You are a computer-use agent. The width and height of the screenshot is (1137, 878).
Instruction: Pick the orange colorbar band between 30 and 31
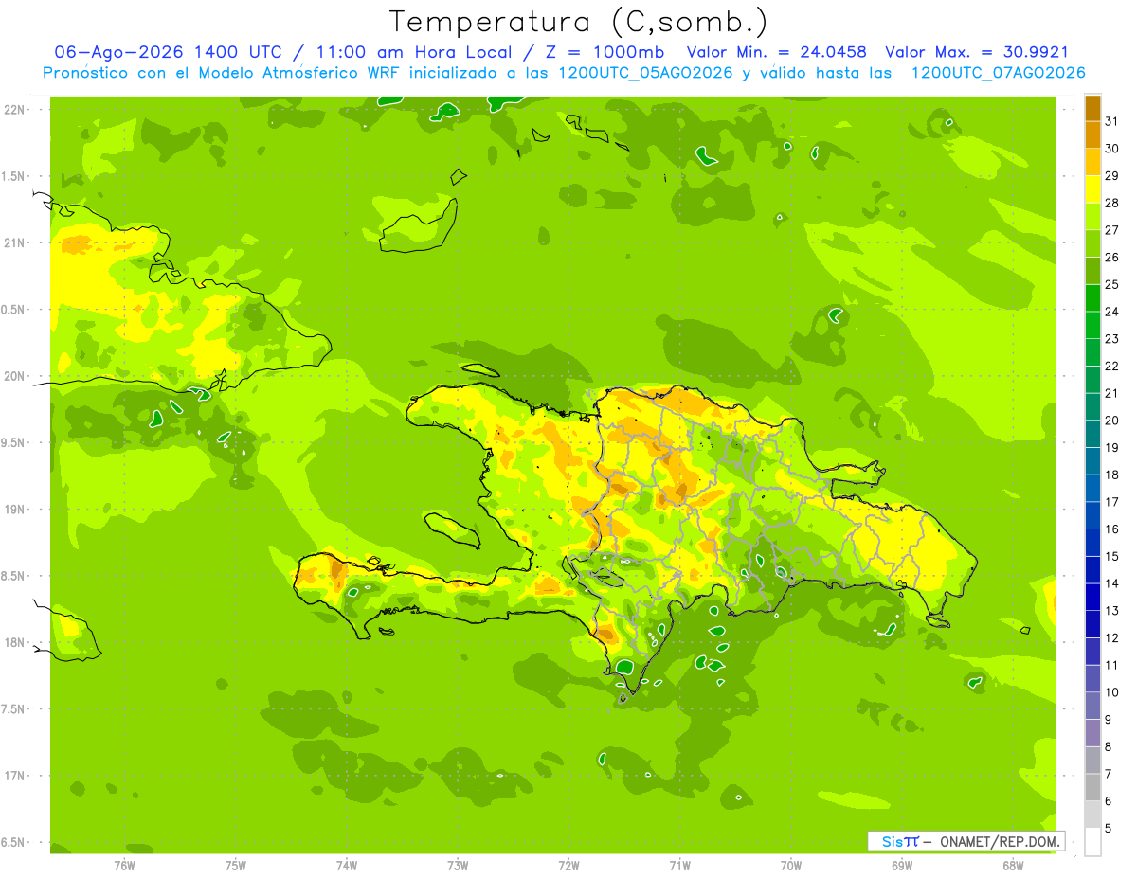(1092, 135)
